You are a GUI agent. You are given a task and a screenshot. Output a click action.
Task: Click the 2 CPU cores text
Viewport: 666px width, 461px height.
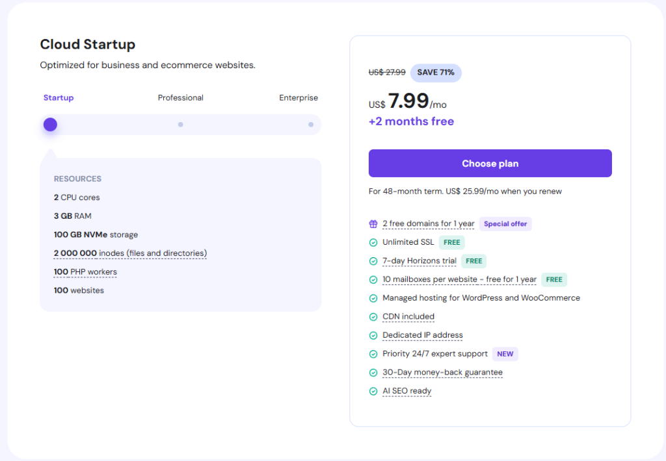click(77, 197)
